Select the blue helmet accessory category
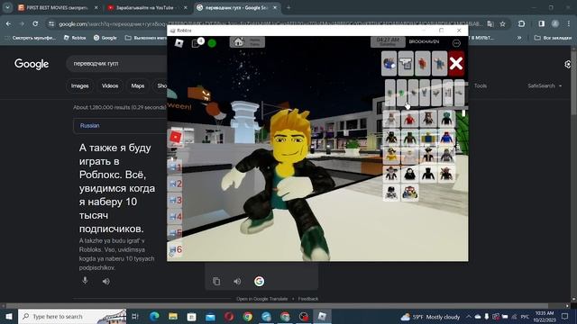Viewport: 577px width, 324px height. pos(389,63)
